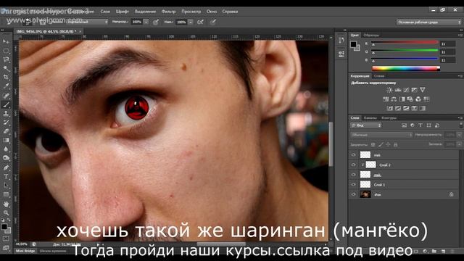Viewport: 464px width, 261px height.
Task: Toggle lock image pixels brush icon
Action: click(381, 145)
